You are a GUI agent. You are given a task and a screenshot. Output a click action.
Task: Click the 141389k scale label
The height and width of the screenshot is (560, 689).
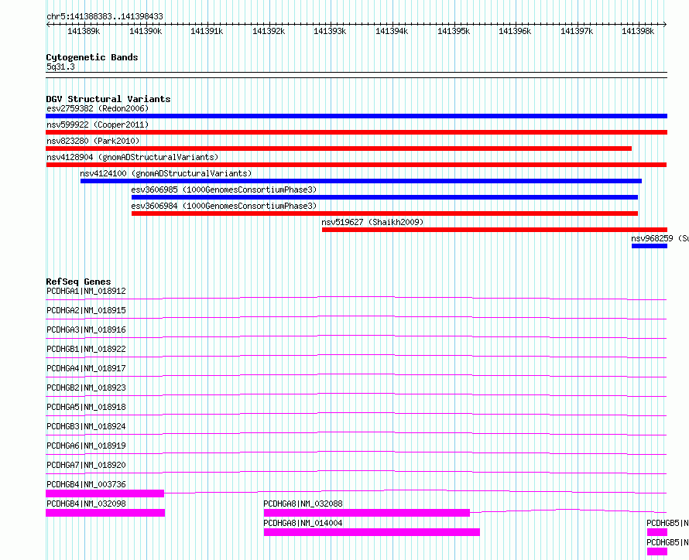pyautogui.click(x=84, y=31)
